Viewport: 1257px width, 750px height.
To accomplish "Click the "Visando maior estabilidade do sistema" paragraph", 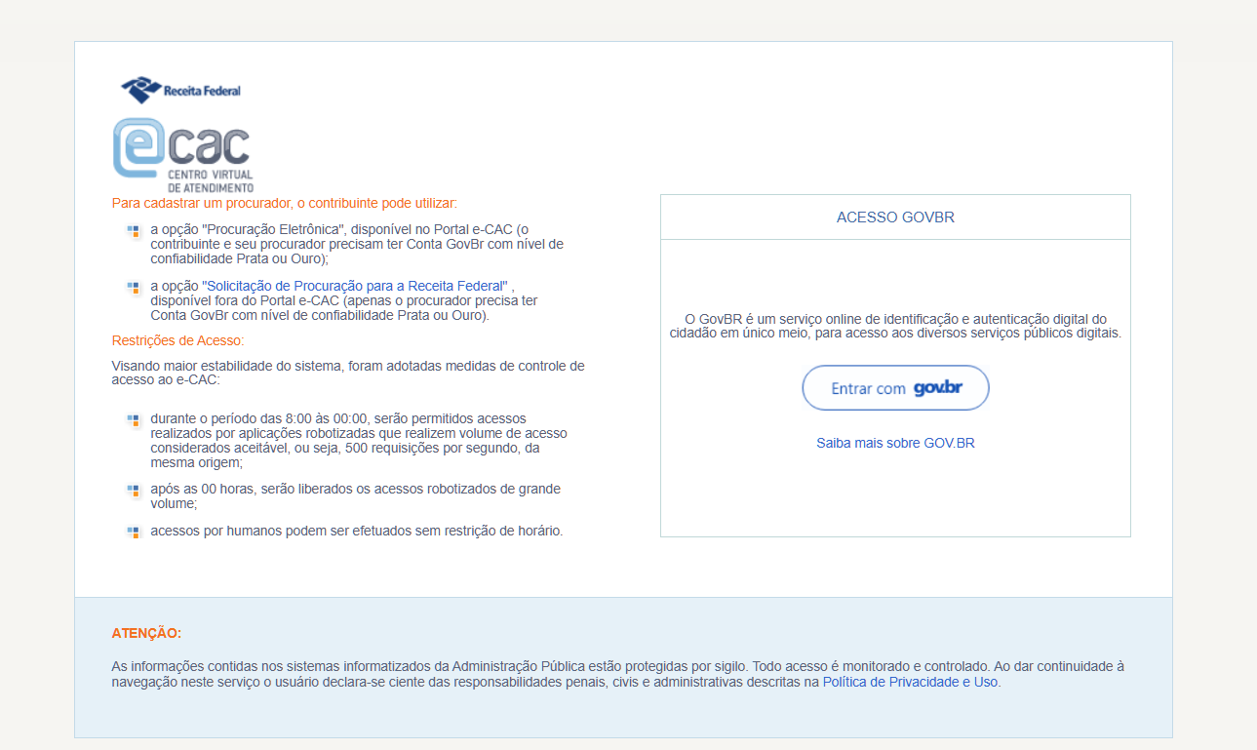I will pyautogui.click(x=348, y=373).
